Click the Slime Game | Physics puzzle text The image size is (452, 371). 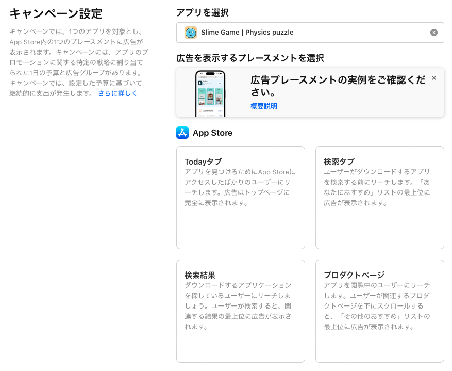click(247, 33)
